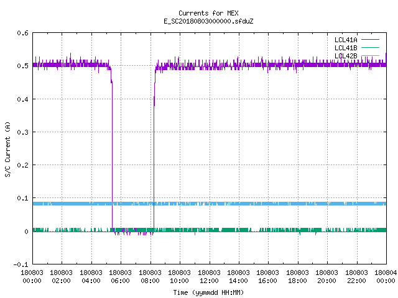
Task: Click the purple LCL41A legend line sample
Action: [370, 40]
